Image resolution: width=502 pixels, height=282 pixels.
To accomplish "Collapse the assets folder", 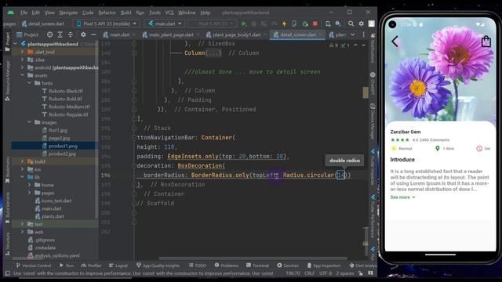I will click(x=22, y=75).
